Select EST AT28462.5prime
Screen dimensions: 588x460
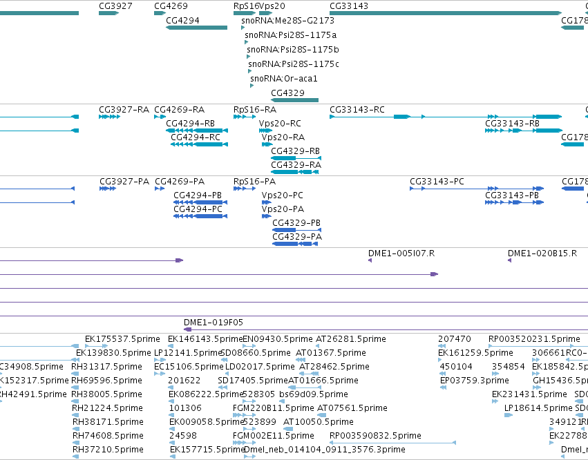[x=334, y=367]
